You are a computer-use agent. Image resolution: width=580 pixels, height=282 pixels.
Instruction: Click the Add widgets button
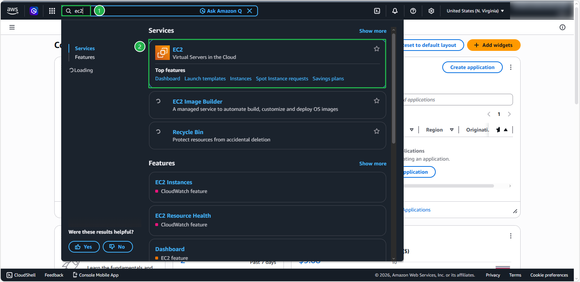[x=494, y=45]
